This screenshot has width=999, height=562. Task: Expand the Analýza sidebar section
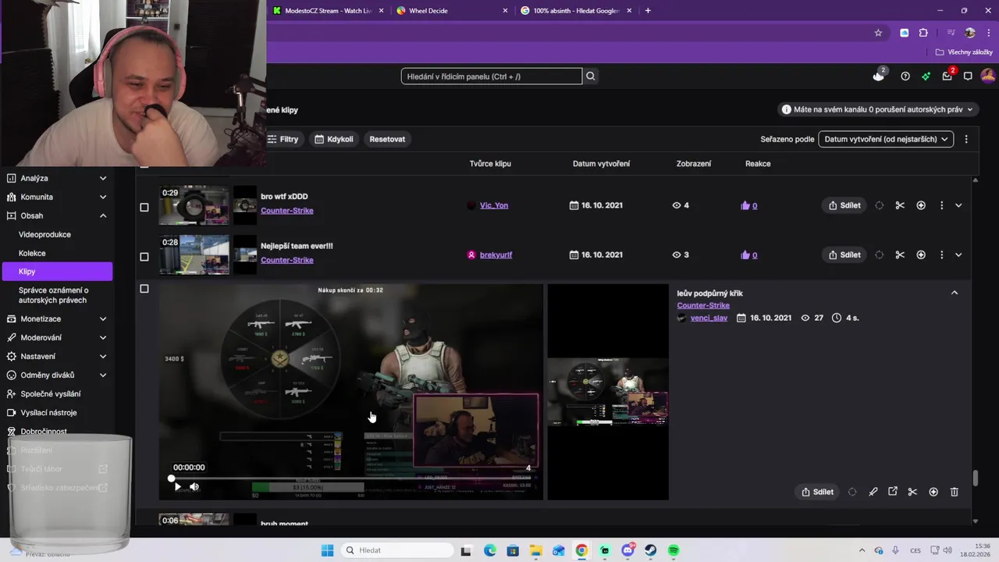103,178
